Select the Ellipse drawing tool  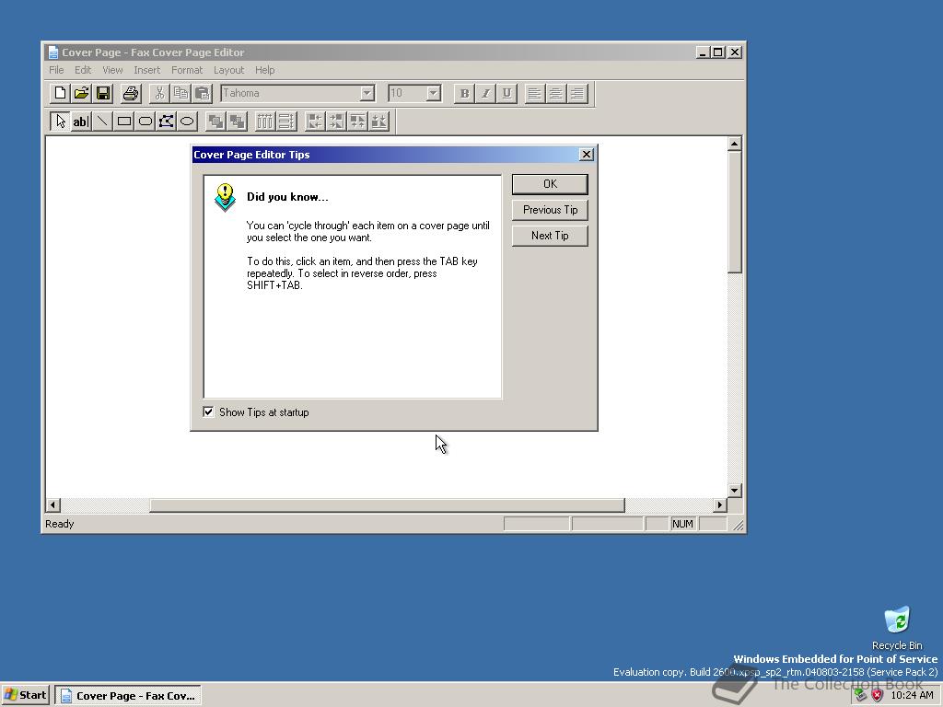pyautogui.click(x=186, y=121)
